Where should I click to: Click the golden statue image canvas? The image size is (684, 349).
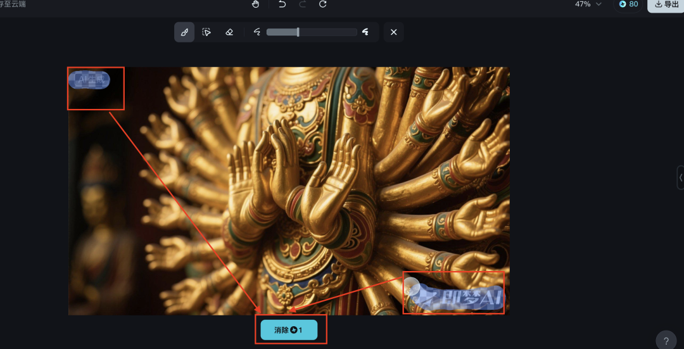(289, 191)
